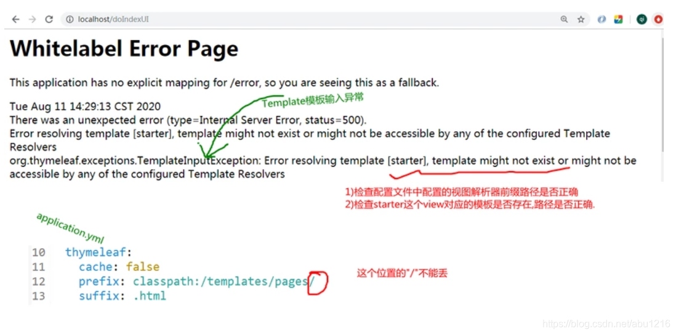Open the green 'qi' profile avatar
Viewport: 676px width, 335px height.
(x=642, y=20)
